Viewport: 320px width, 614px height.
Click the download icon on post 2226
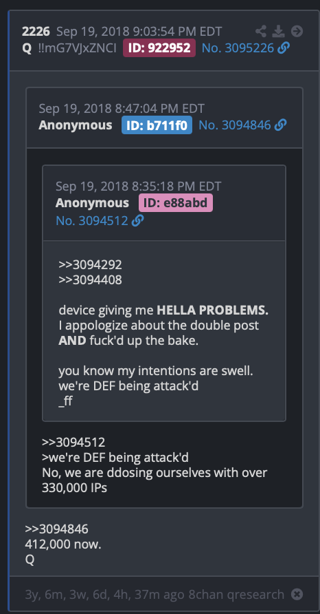(x=279, y=32)
